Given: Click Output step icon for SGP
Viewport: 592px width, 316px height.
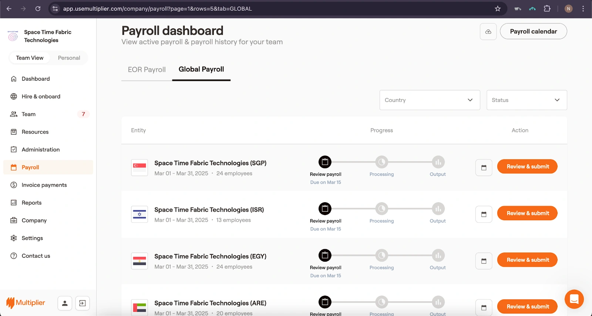Looking at the screenshot, I should coord(438,162).
